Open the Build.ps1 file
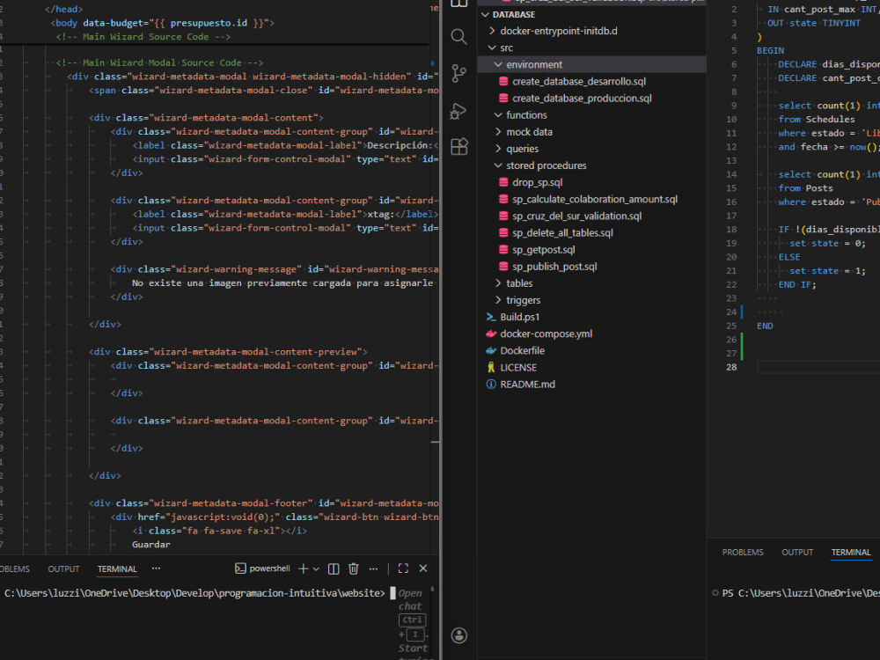 click(x=520, y=317)
